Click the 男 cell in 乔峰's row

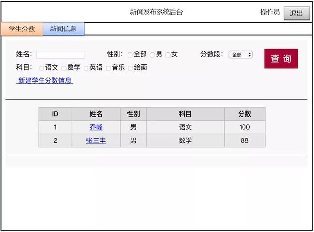point(133,127)
